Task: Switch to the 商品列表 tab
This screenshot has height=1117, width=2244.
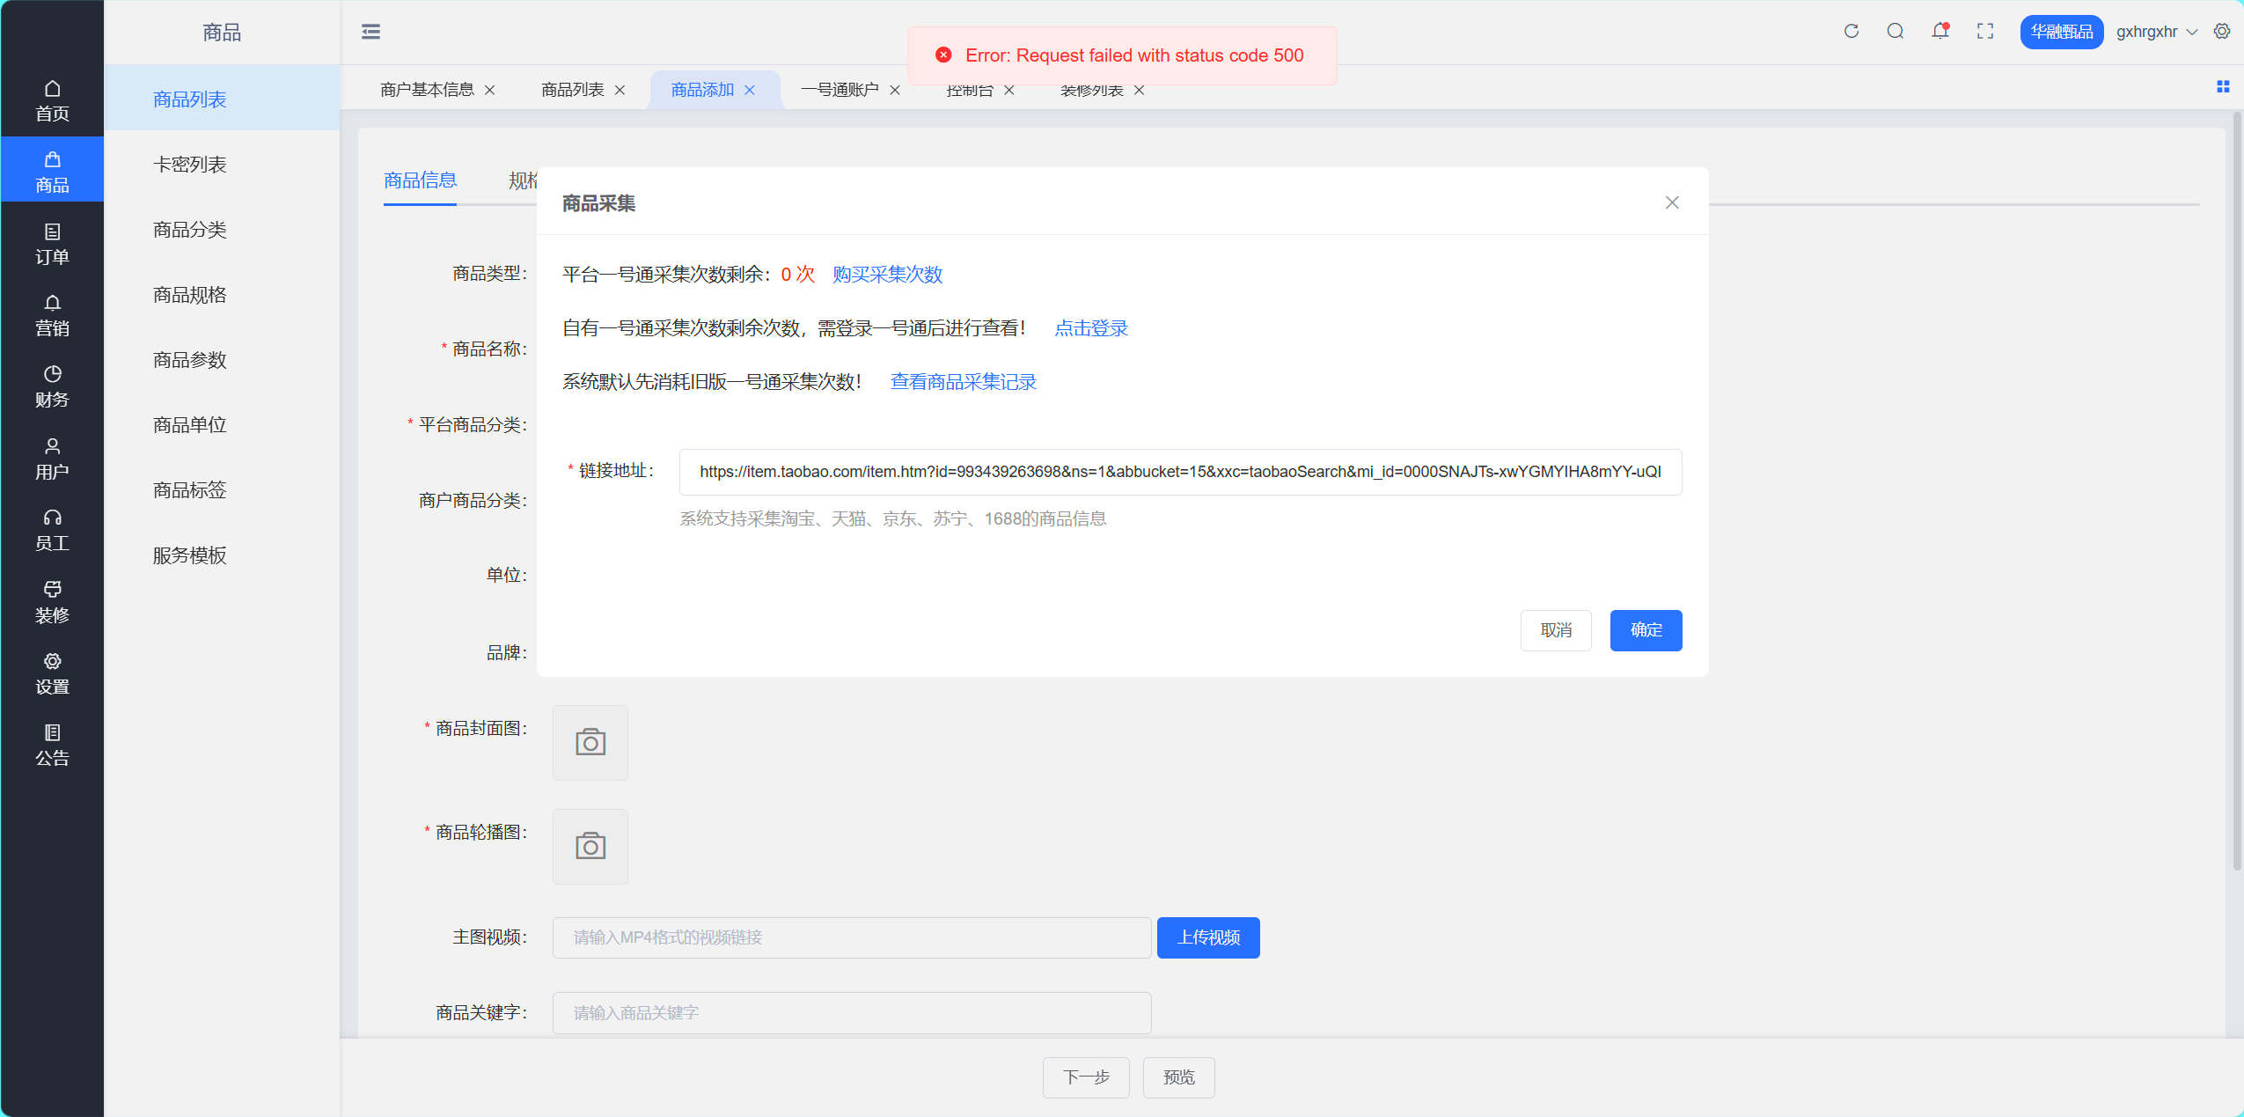Action: (572, 90)
